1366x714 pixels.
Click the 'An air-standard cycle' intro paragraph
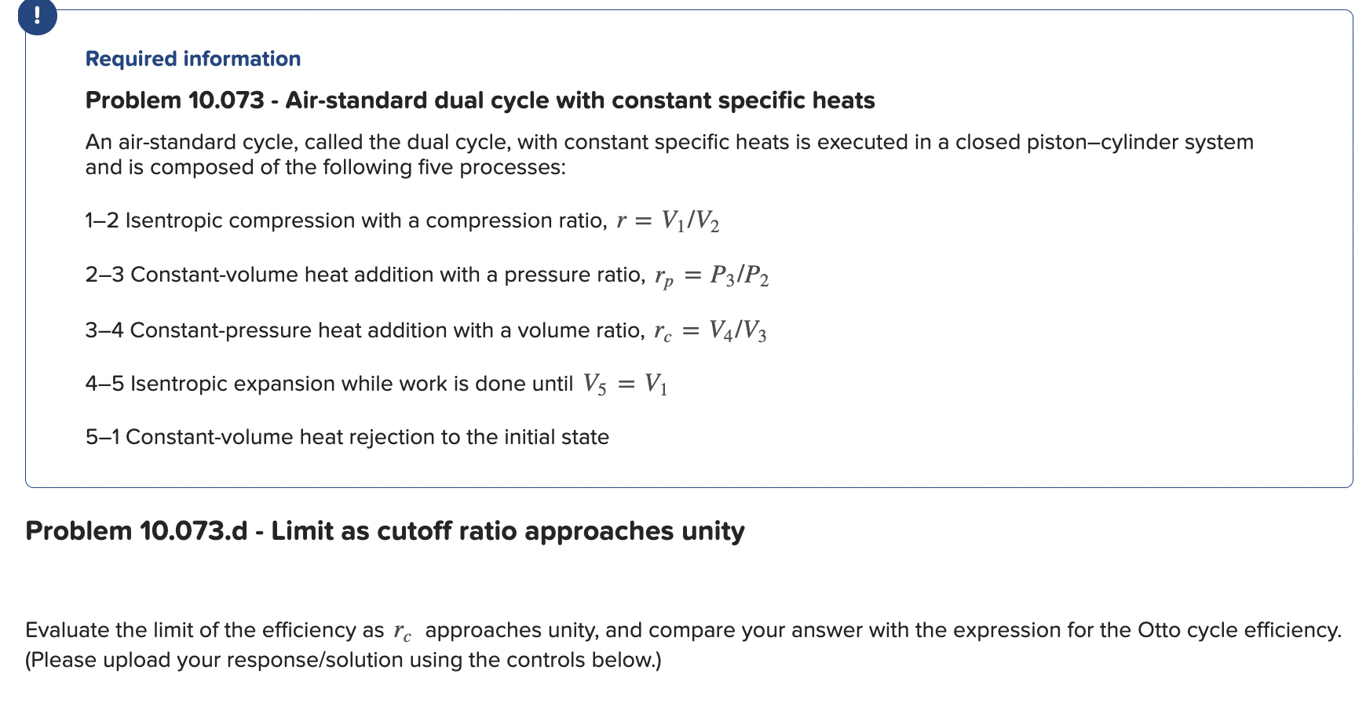[669, 155]
